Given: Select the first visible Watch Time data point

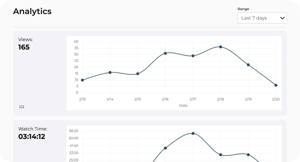Looking at the screenshot, I should pos(165,148).
